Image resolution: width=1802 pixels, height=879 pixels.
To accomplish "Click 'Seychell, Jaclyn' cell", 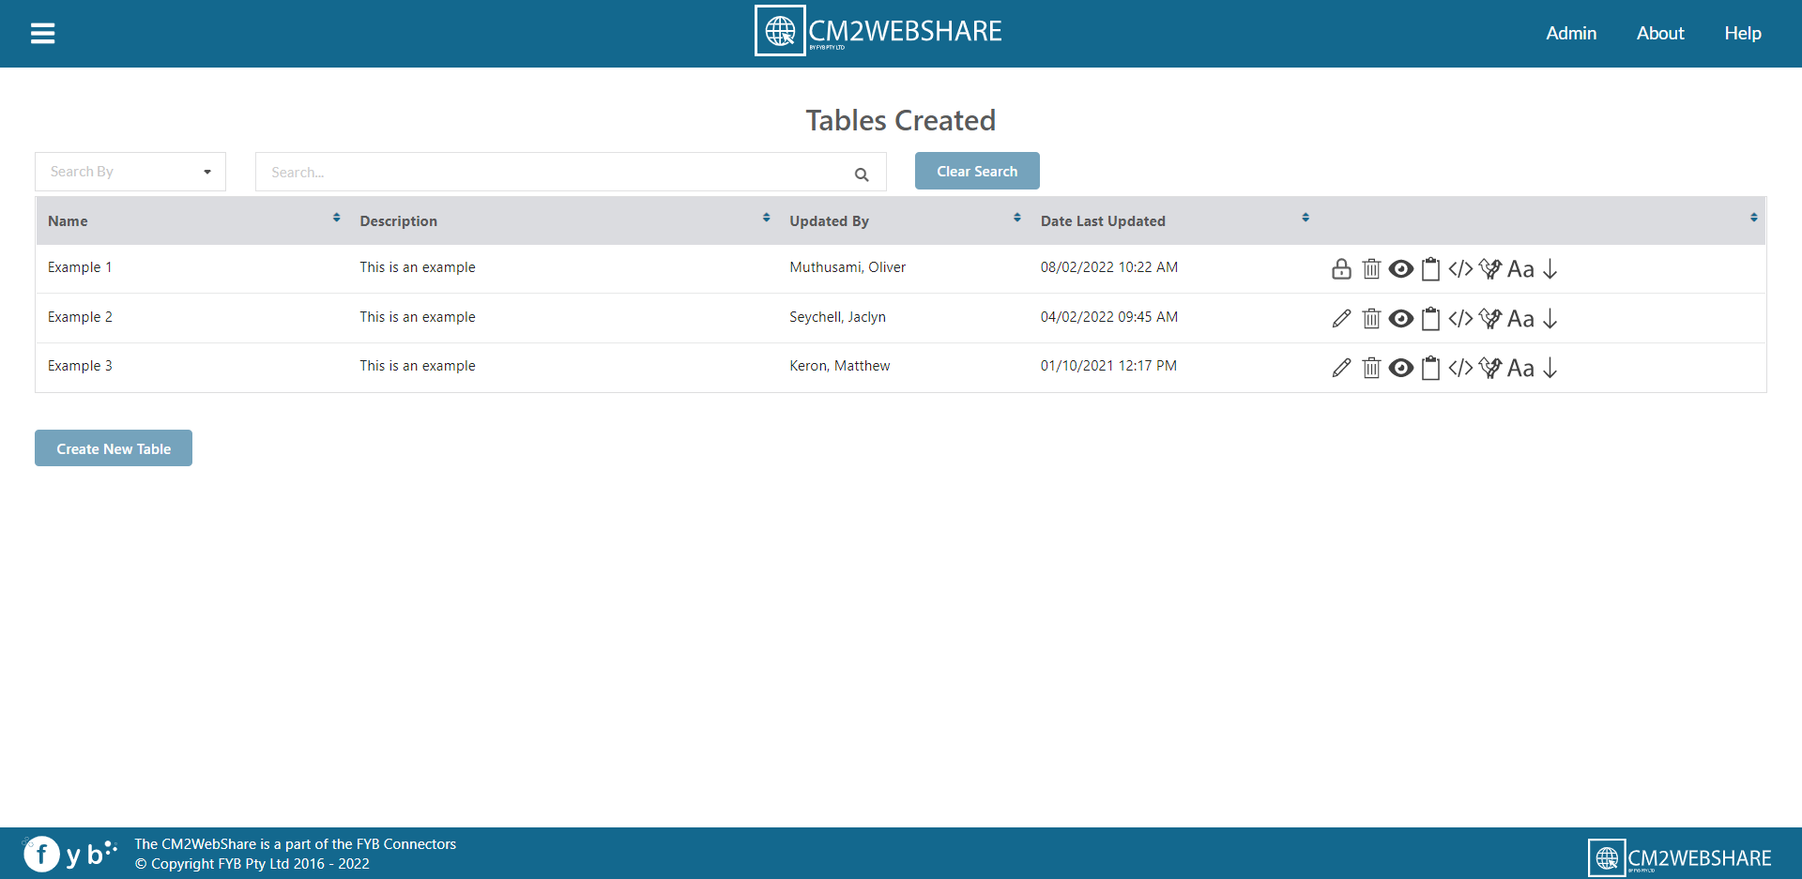I will click(837, 317).
